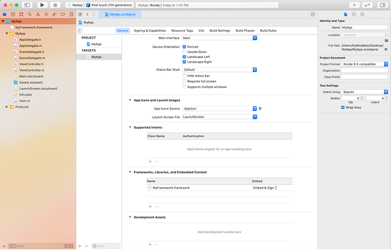This screenshot has height=250, width=391.
Task: Open the Project Format dropdown
Action: pos(365,64)
